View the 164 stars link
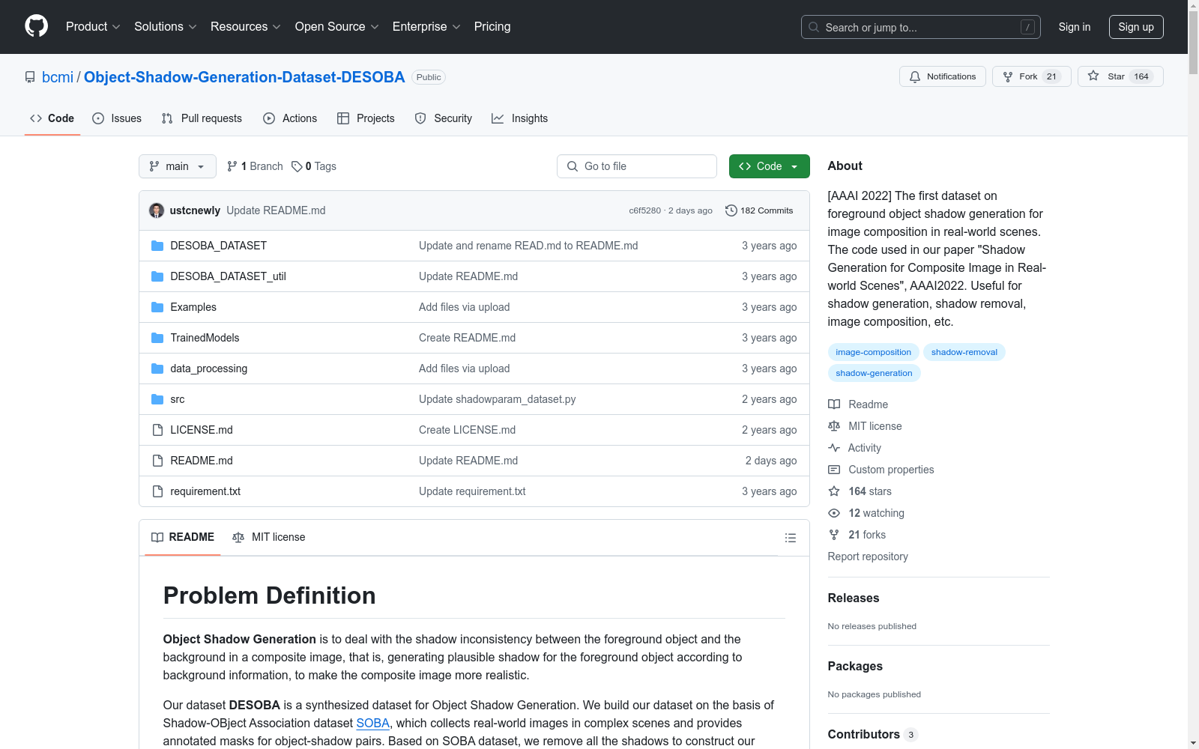This screenshot has width=1199, height=749. tap(860, 491)
